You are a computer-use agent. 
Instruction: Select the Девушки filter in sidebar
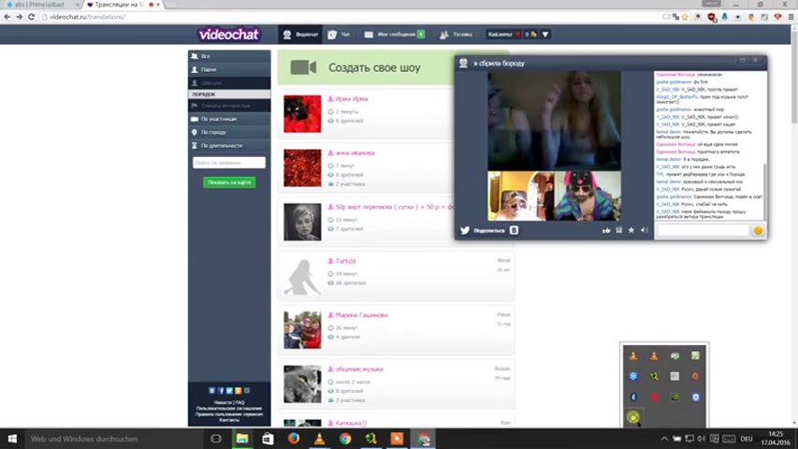[x=229, y=82]
